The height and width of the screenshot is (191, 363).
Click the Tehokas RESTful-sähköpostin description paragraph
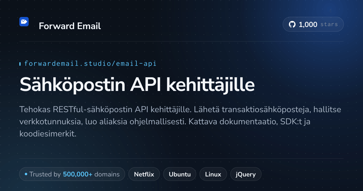pos(180,121)
